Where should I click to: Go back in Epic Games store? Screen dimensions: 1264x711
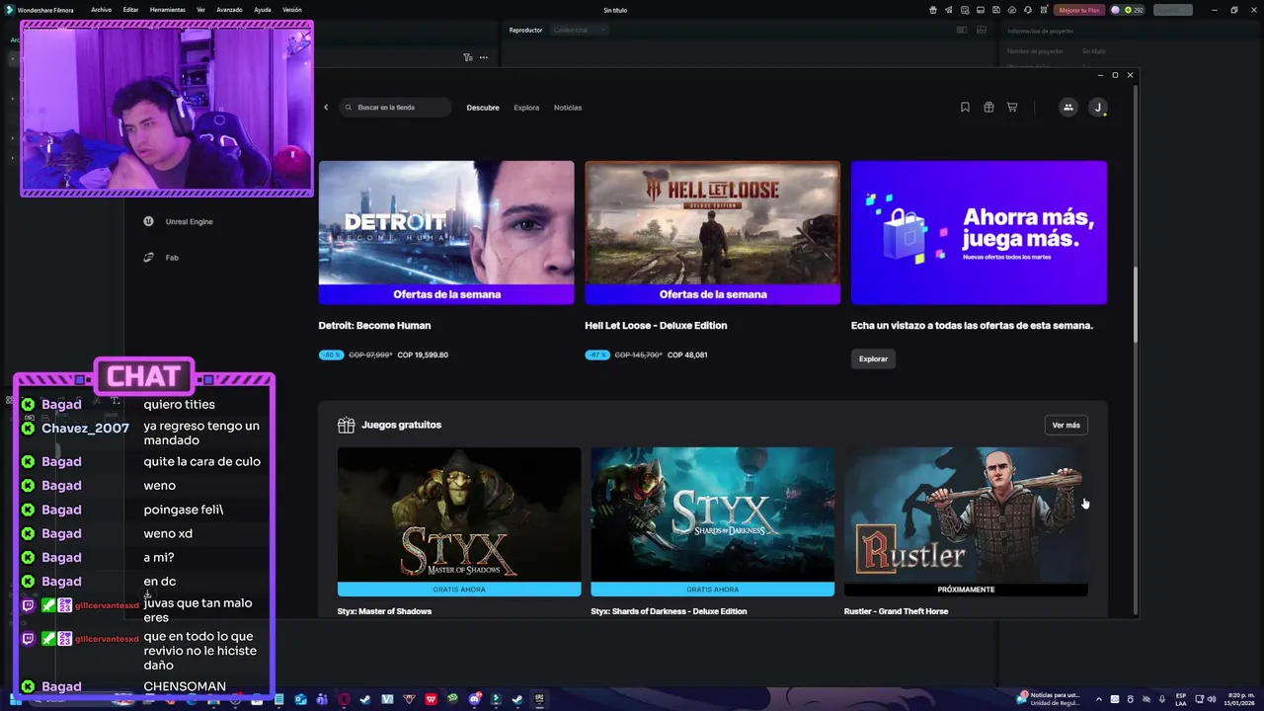326,107
